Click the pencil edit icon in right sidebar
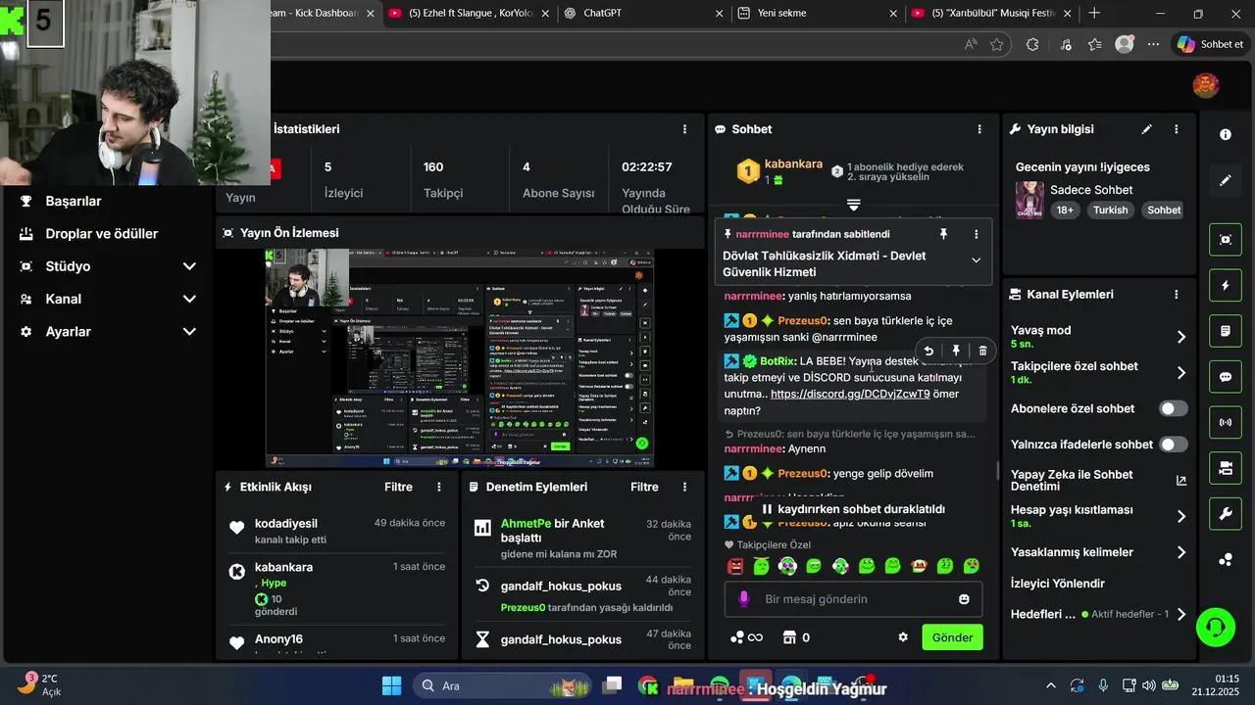The width and height of the screenshot is (1255, 705). point(1225,180)
